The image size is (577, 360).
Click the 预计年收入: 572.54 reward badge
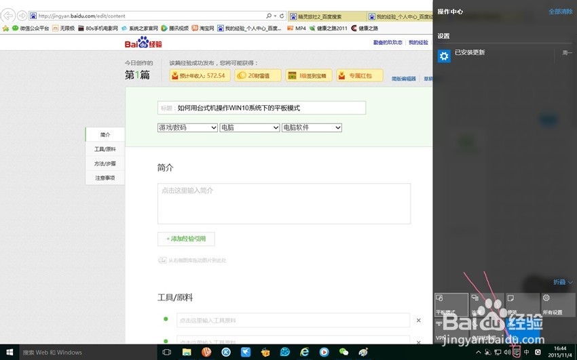200,75
